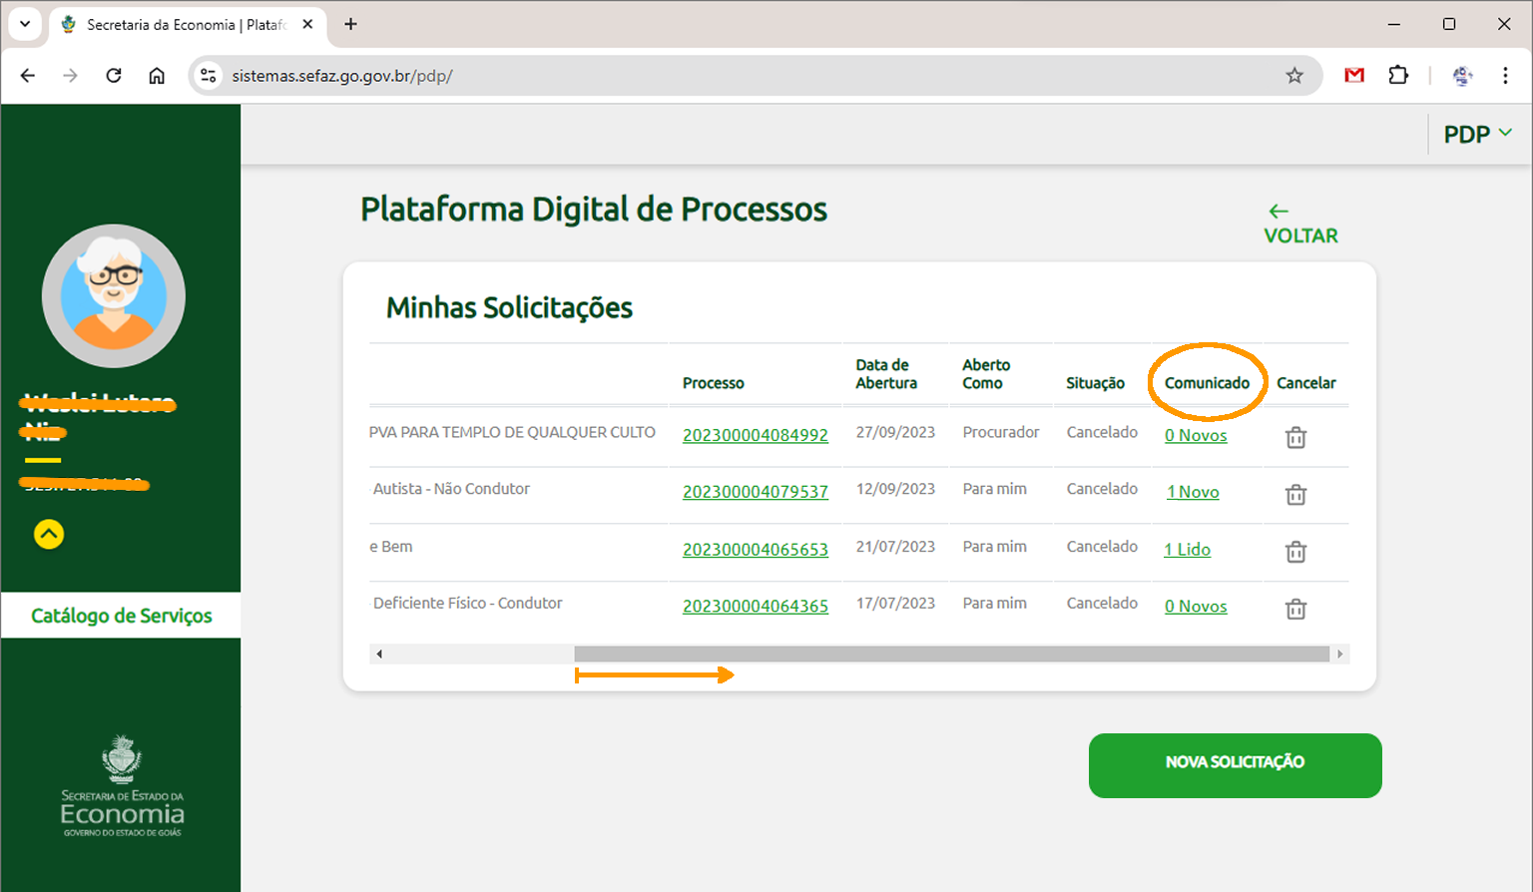
Task: Click the browser home icon
Action: [x=156, y=75]
